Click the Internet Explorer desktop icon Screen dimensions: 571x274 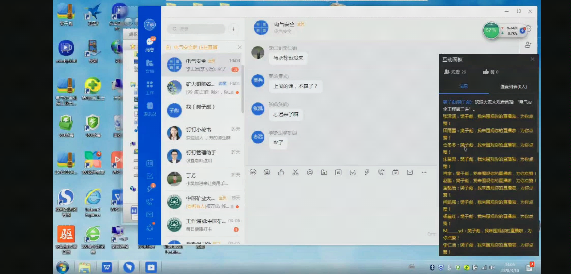tap(93, 203)
